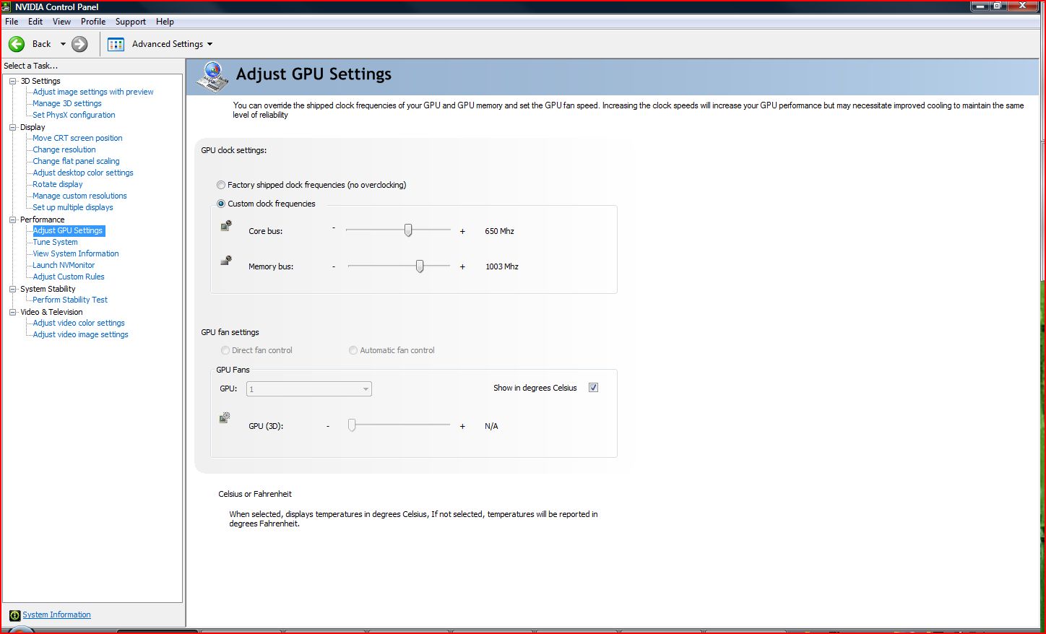Click the GPU fan plus sign

pyautogui.click(x=462, y=426)
